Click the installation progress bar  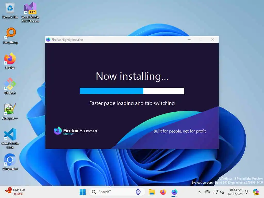click(132, 90)
